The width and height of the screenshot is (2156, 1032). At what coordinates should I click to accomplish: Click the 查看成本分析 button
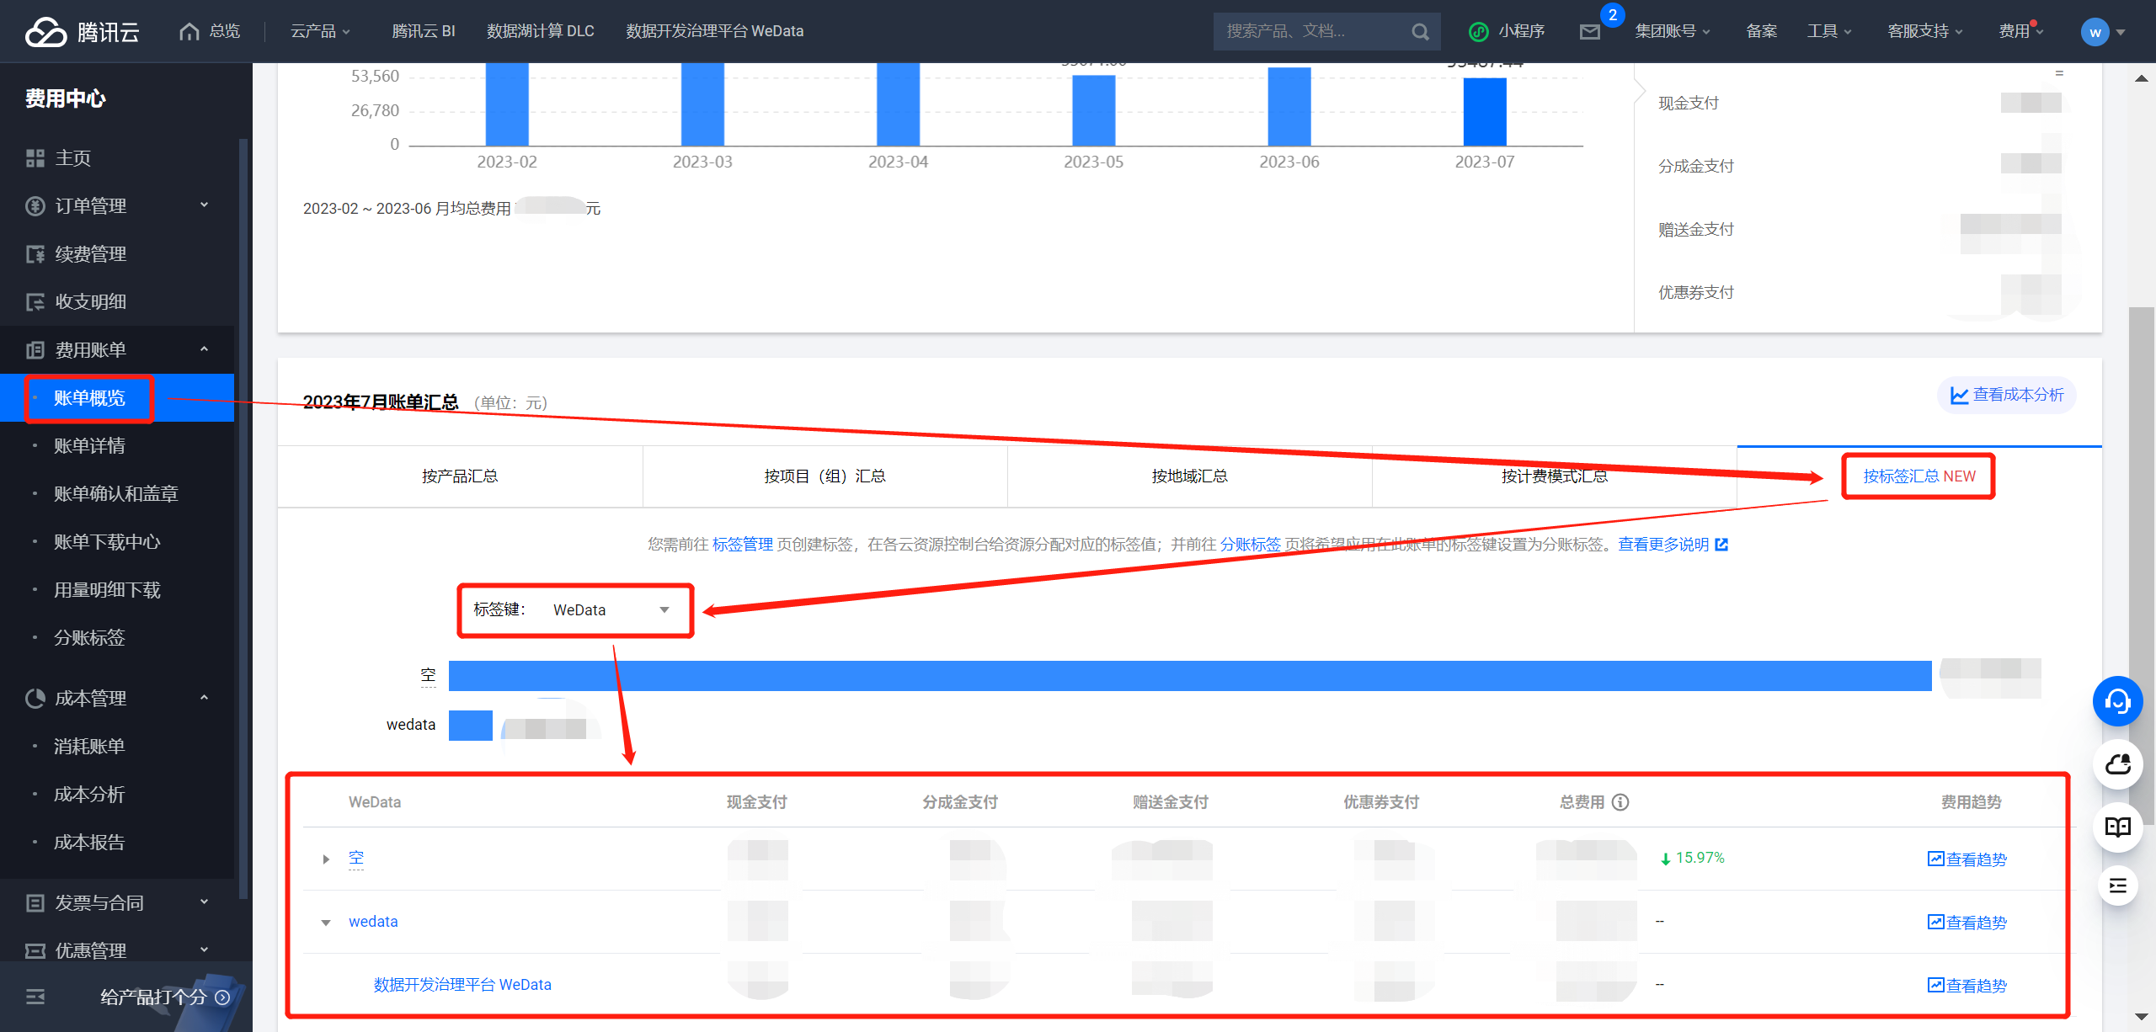2007,395
